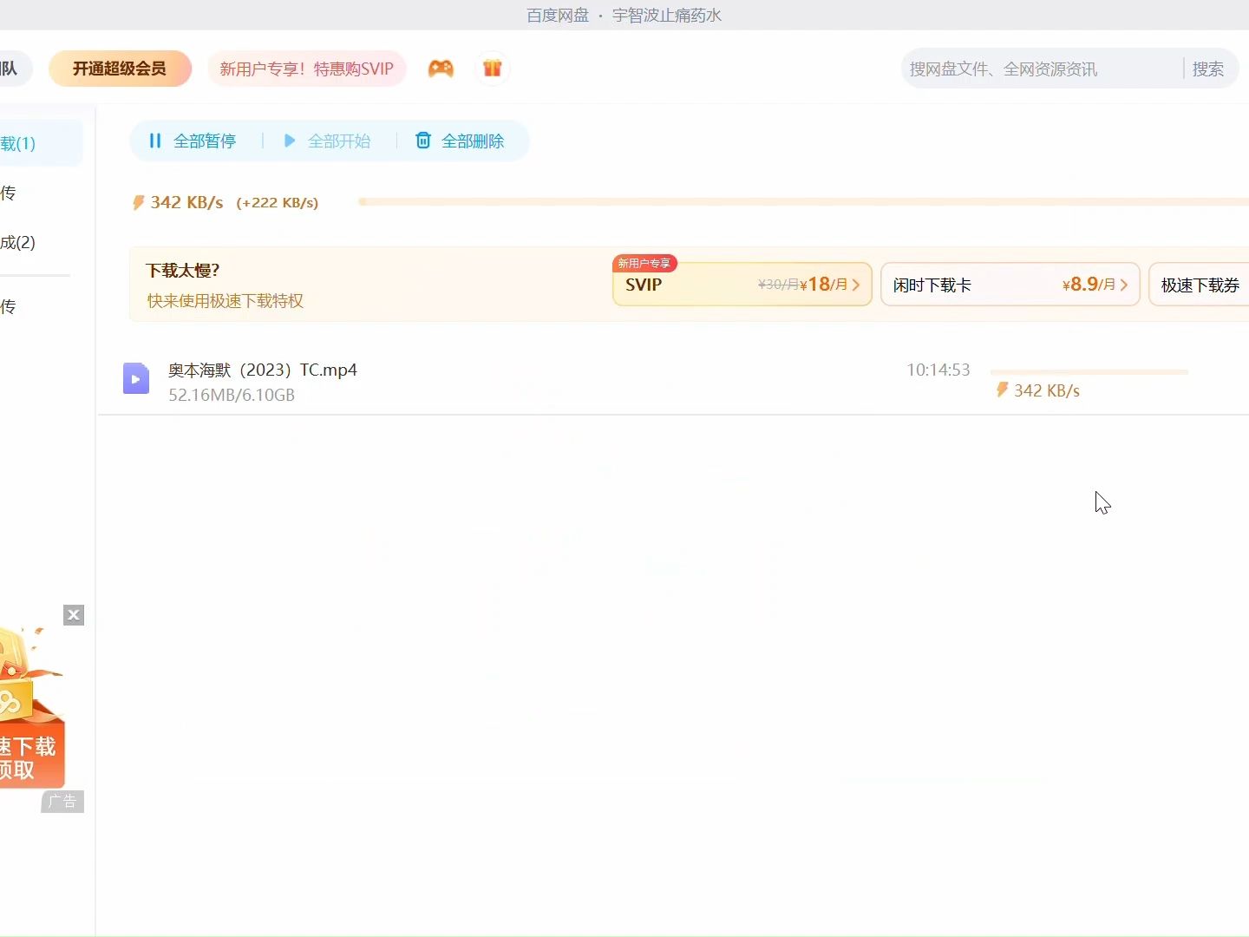
Task: Delete all downloads with 全部删除
Action: [460, 141]
